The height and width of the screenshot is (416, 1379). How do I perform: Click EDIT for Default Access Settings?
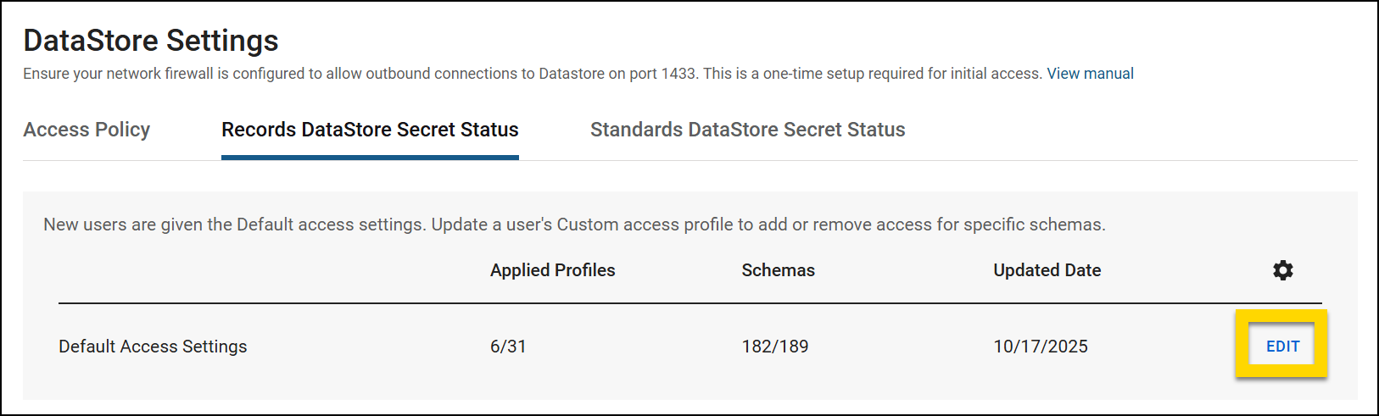[1282, 346]
